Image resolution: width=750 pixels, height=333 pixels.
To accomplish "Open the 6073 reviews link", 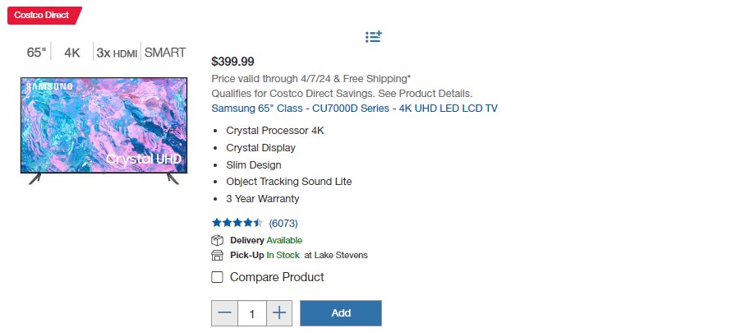I will [x=283, y=223].
